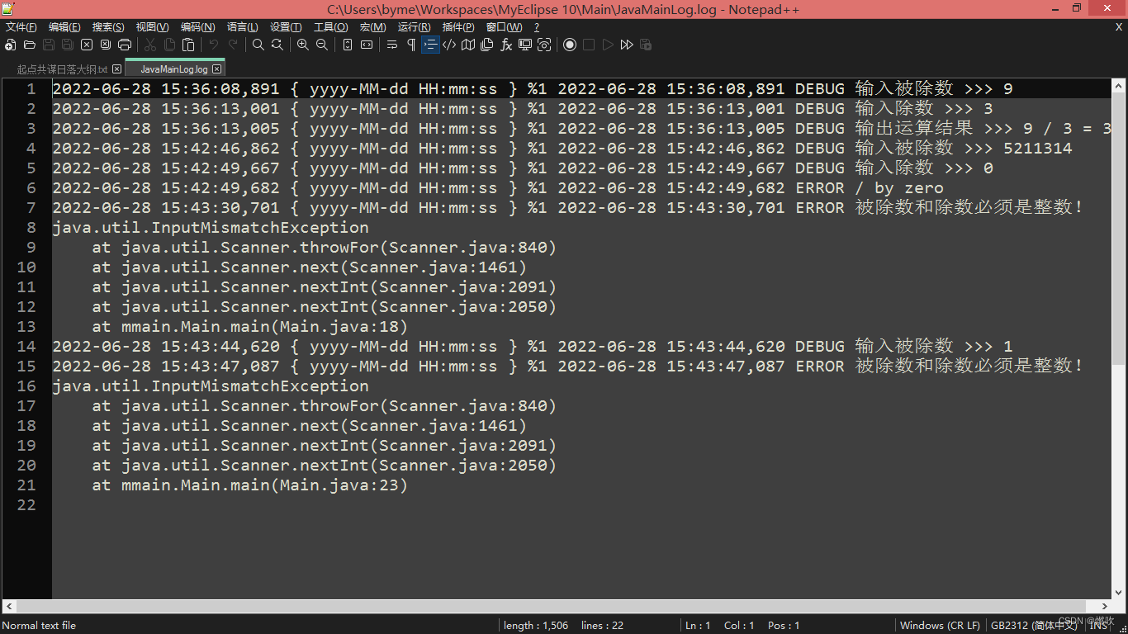Open Folder as Workspace icon

(x=525, y=45)
